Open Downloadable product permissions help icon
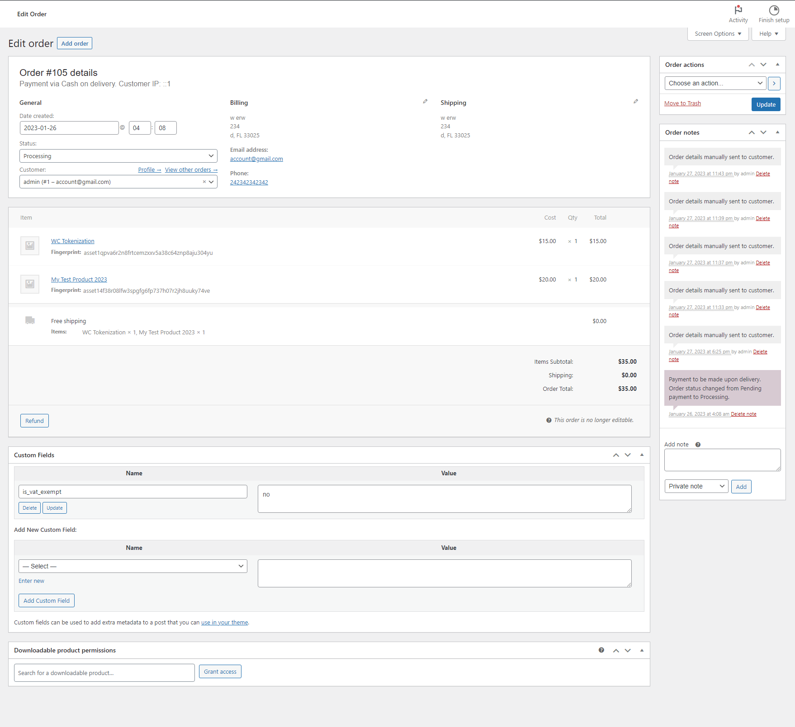Screen dimensions: 795x727 (601, 650)
